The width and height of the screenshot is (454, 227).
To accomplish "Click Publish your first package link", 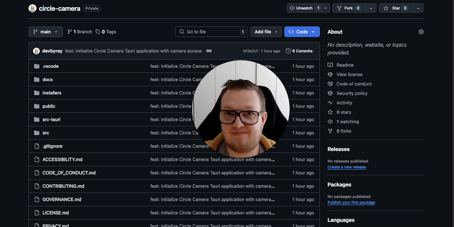I will (x=351, y=203).
